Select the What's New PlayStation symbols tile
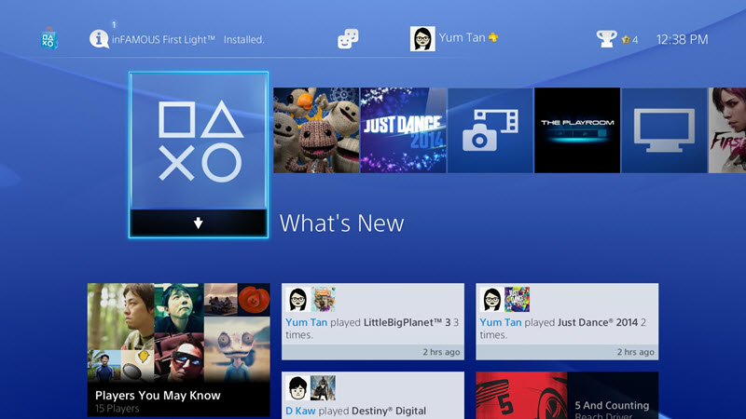 [x=199, y=142]
